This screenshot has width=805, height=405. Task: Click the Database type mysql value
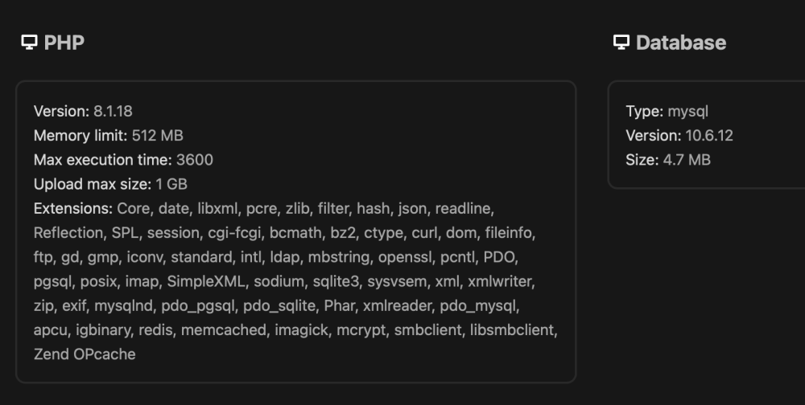[688, 111]
